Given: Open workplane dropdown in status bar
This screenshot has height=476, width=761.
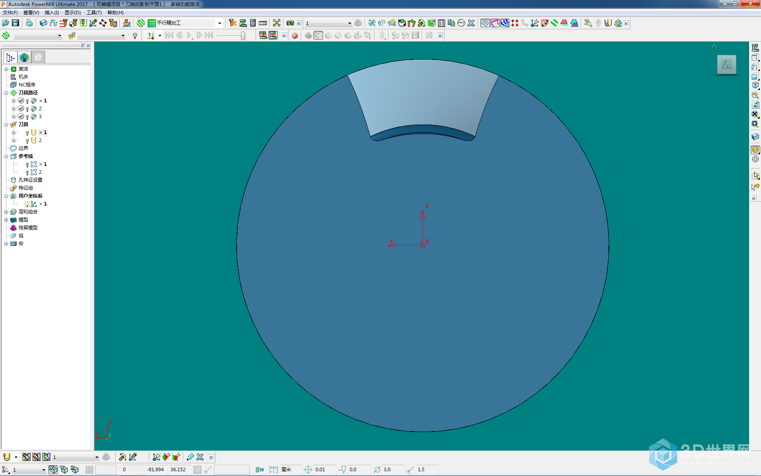Looking at the screenshot, I should [43, 470].
